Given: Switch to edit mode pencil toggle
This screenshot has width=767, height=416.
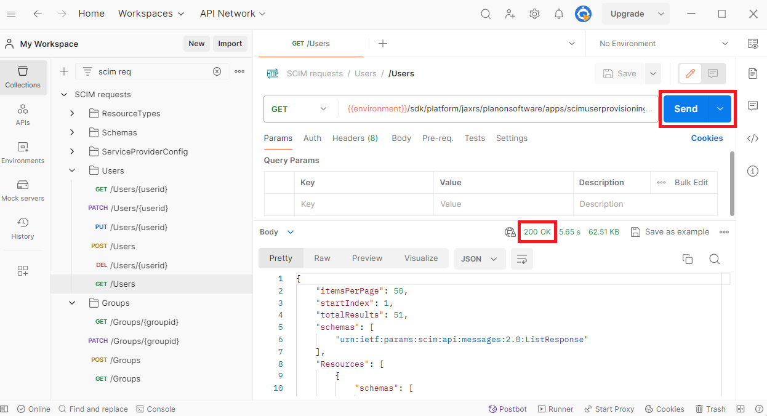Looking at the screenshot, I should coord(691,73).
